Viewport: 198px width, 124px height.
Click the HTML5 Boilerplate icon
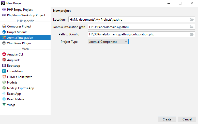click(4, 77)
